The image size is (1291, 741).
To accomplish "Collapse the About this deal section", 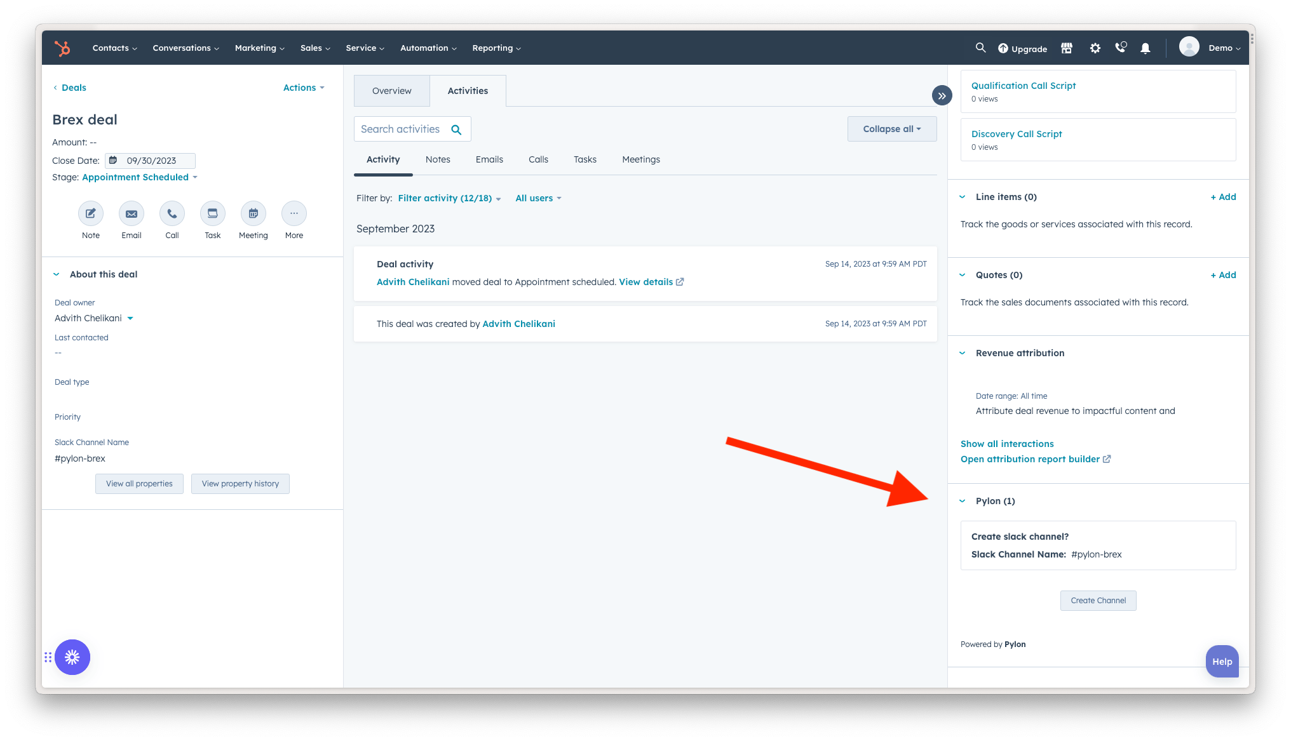I will (x=57, y=274).
